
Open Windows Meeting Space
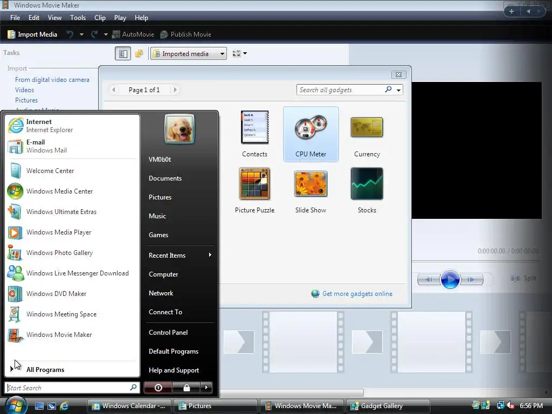(72, 314)
